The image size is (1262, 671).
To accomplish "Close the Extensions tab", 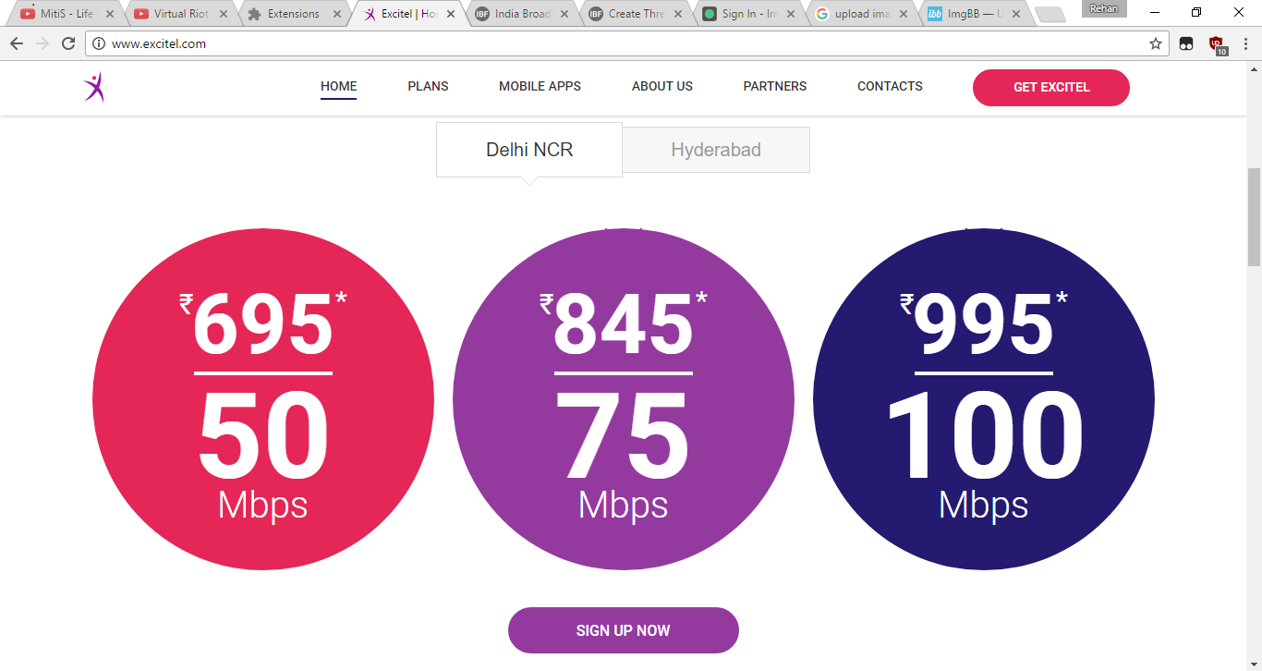I will (x=336, y=14).
